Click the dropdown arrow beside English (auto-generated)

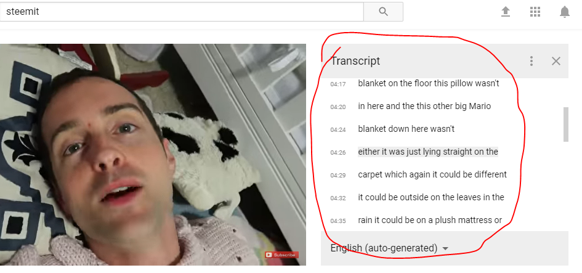445,248
